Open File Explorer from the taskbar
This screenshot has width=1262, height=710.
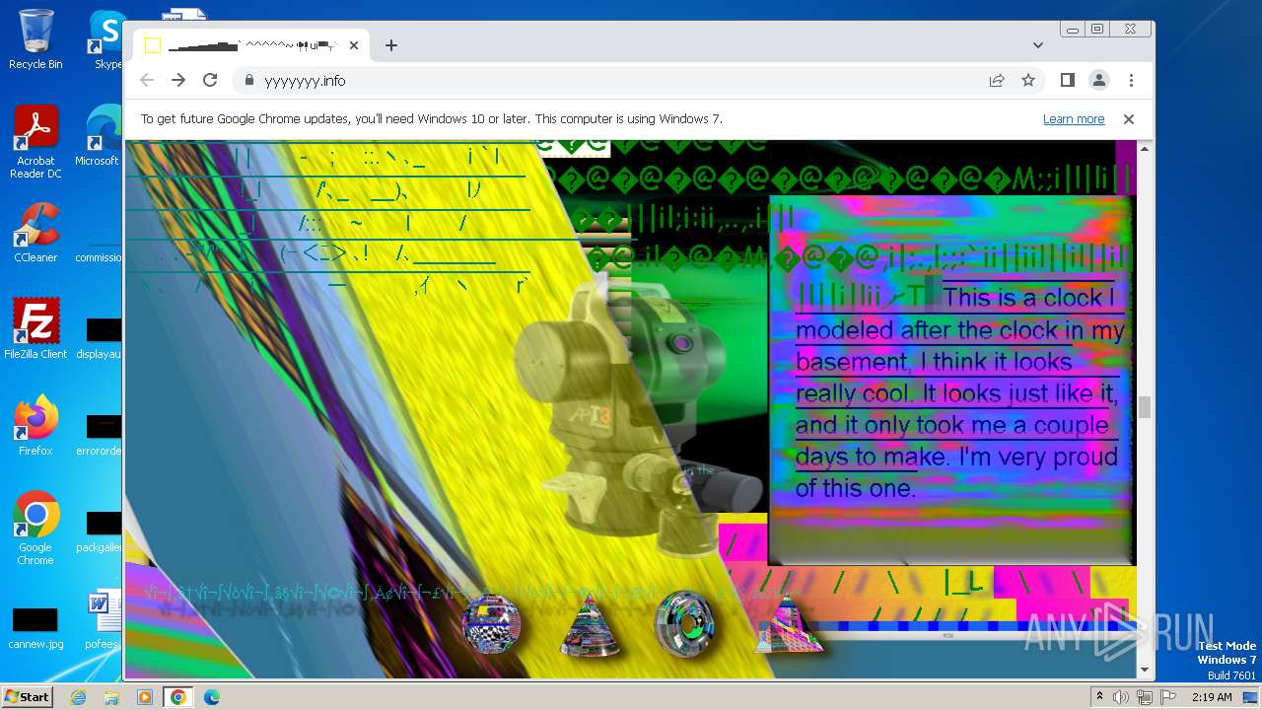coord(111,697)
